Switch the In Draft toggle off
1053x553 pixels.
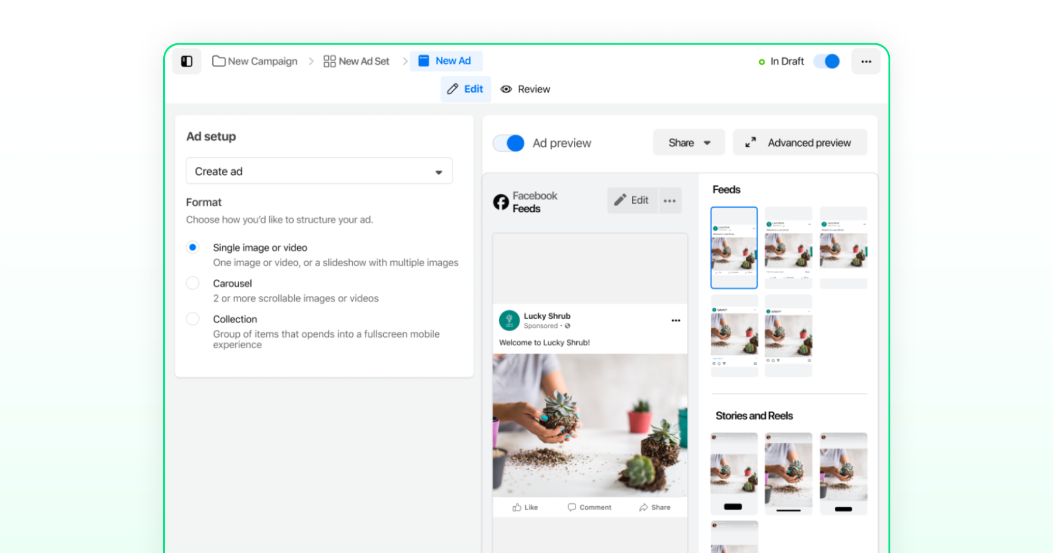coord(827,61)
